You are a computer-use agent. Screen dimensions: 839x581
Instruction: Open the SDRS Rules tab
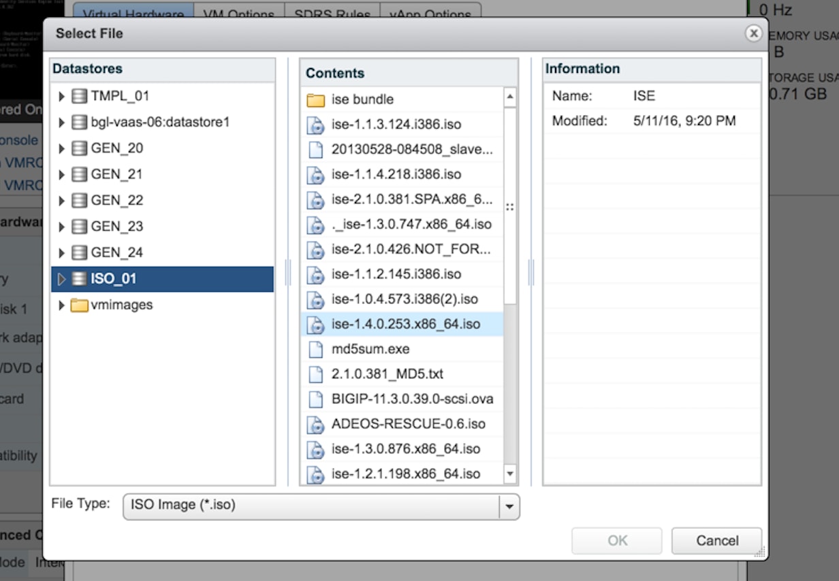[x=332, y=14]
